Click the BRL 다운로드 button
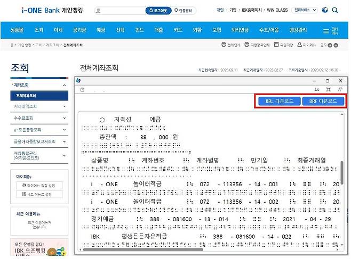351x259 pixels. [x=279, y=101]
